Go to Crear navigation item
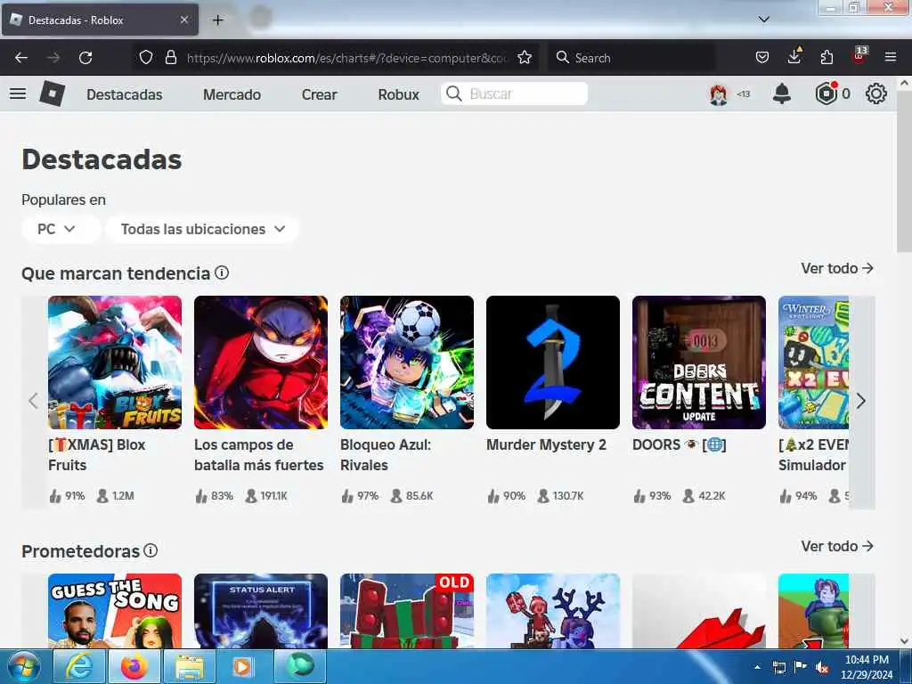The width and height of the screenshot is (912, 684). click(320, 94)
